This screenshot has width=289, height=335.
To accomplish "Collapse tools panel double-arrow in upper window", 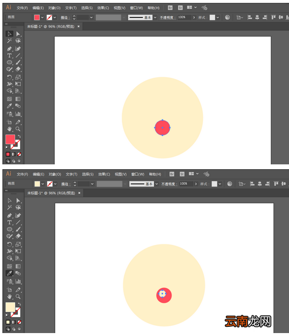I will click(6, 24).
